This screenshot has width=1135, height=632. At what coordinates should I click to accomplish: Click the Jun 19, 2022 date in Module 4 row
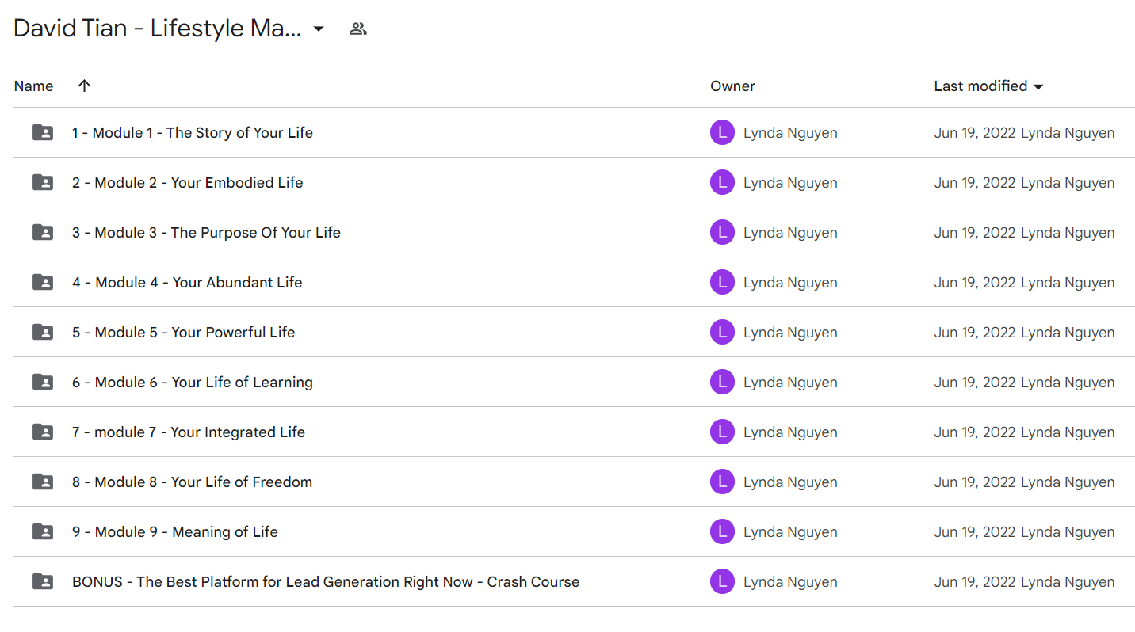click(975, 282)
